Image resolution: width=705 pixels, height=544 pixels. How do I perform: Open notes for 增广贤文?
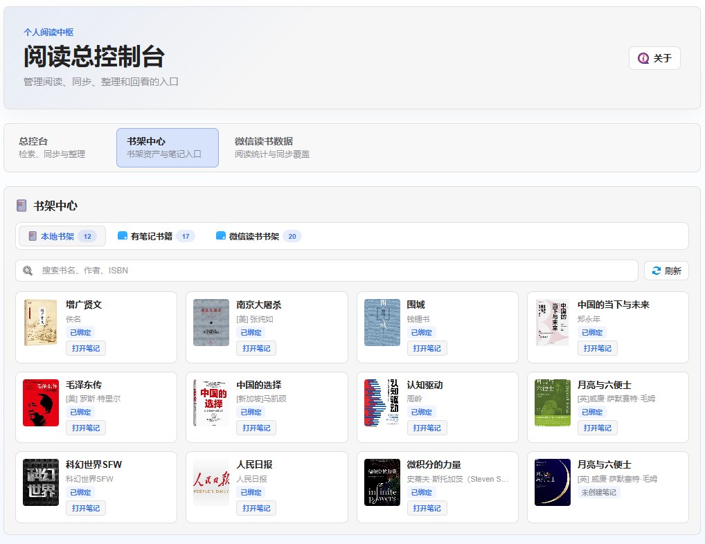tap(86, 348)
